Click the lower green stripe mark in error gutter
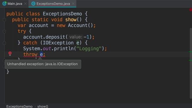The width and height of the screenshot is (192, 108). click(190, 60)
